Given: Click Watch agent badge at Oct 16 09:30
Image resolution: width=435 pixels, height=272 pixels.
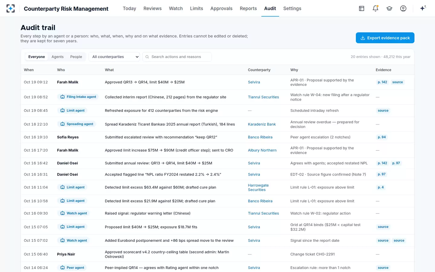Looking at the screenshot, I should coord(73,213).
